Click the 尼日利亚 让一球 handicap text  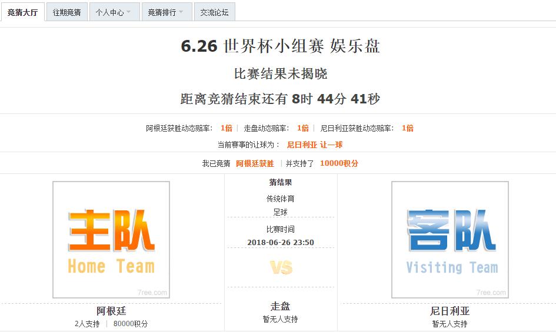314,145
